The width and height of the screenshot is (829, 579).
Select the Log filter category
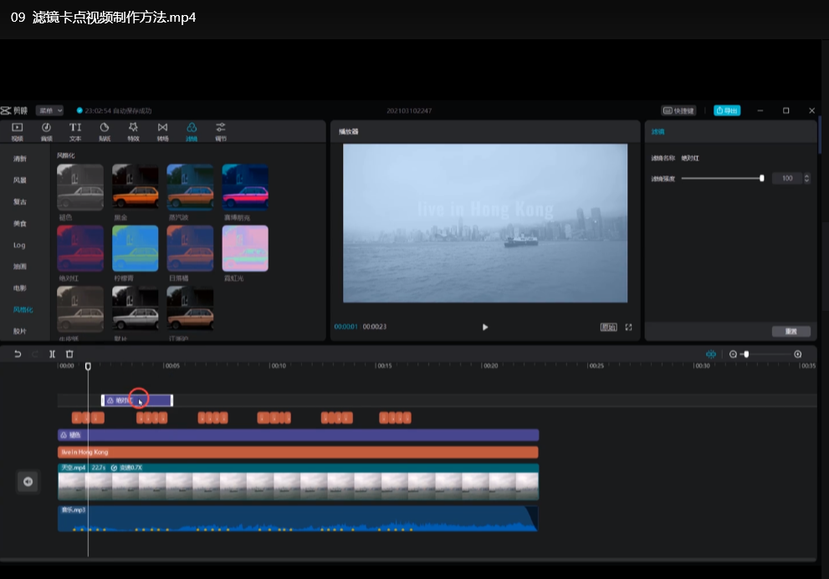19,245
